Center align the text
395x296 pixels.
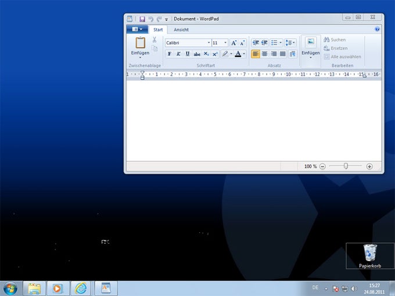pyautogui.click(x=264, y=54)
